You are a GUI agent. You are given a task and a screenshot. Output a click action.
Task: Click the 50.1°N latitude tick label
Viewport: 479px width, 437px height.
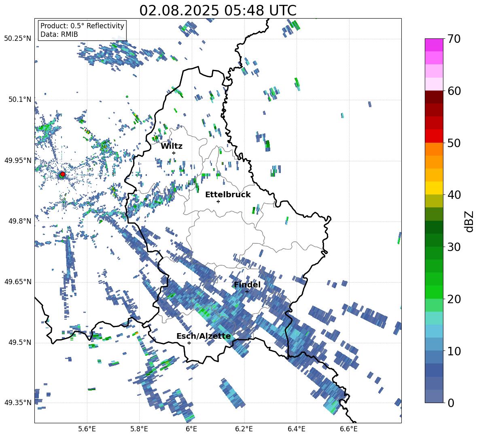pyautogui.click(x=19, y=99)
